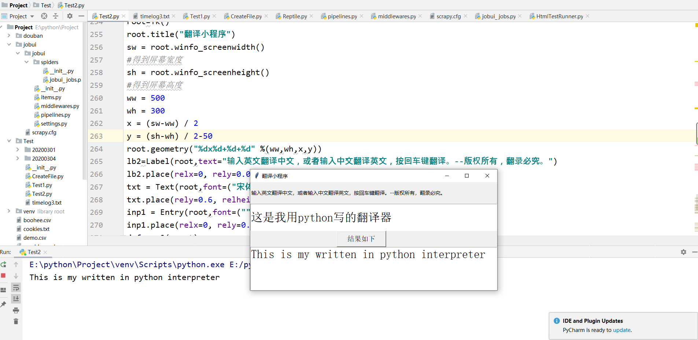698x340 pixels.
Task: Click the restore layout icon in run panel
Action: pos(4,289)
